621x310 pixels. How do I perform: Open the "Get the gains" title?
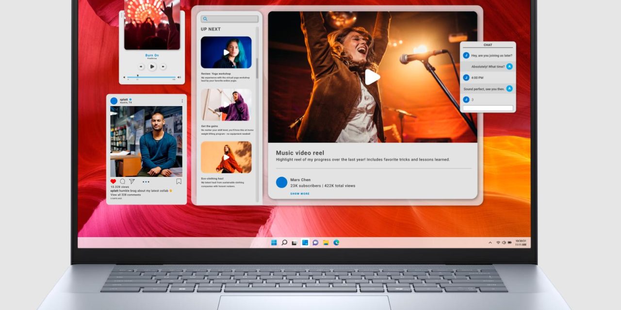click(210, 126)
